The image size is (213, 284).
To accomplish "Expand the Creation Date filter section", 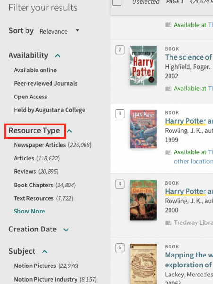I will point(66,230).
